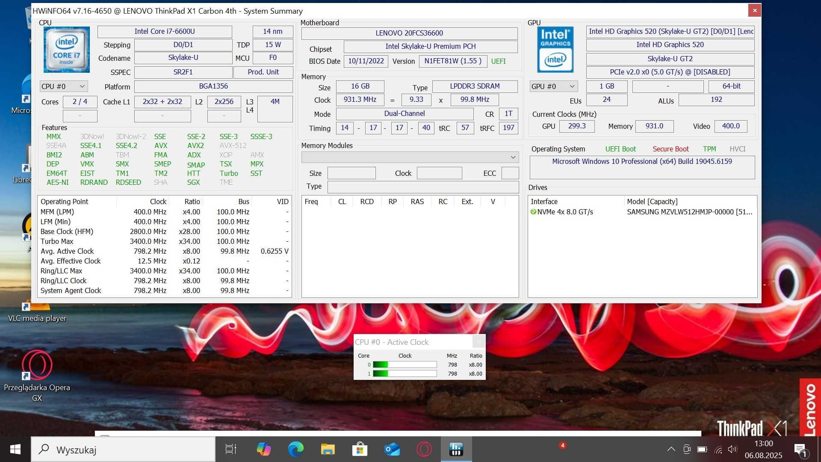Launch Copilot from the taskbar

coord(263,449)
